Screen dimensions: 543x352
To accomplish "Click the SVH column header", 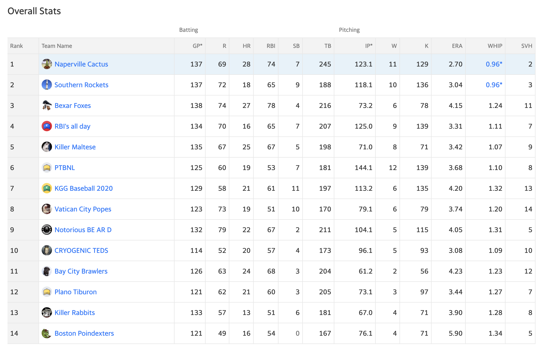I will [526, 46].
